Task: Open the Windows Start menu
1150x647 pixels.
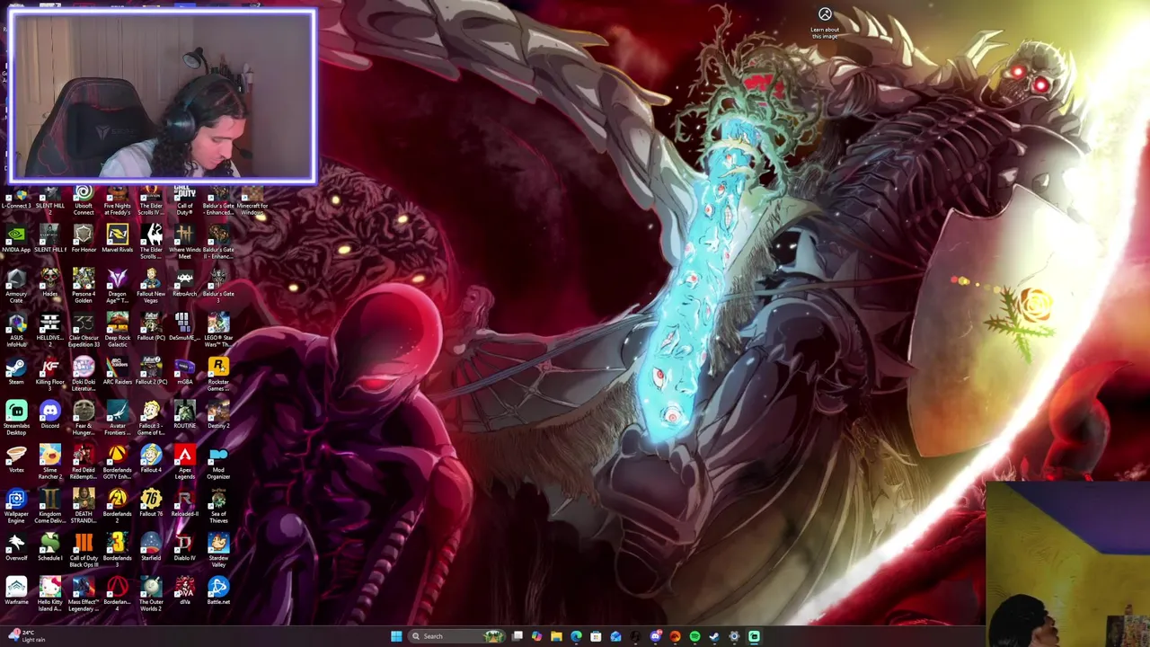Action: [396, 636]
